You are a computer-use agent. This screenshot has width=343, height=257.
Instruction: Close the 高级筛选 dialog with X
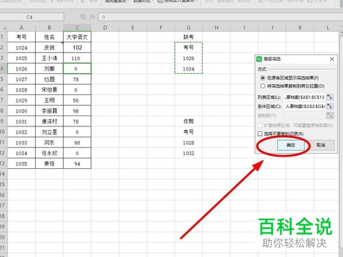pos(332,59)
